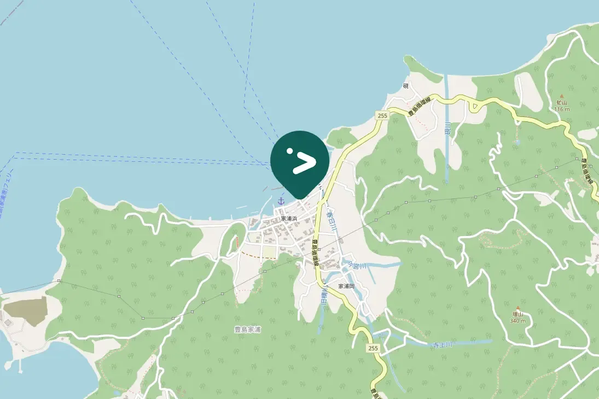Select the 255 route shield near 寺上川
Screen dimensions: 599x399
(373, 348)
